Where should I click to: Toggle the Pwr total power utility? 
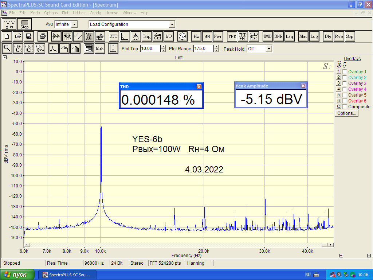coord(218,36)
